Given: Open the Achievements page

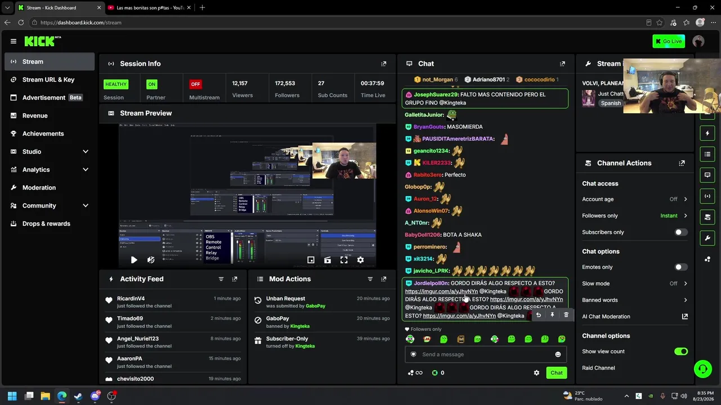Looking at the screenshot, I should pos(50,134).
